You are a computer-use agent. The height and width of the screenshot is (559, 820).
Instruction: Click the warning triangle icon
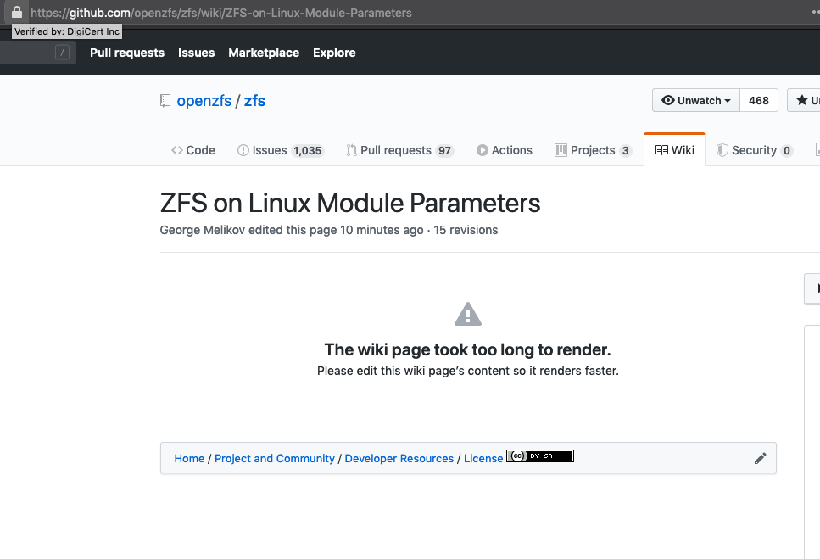pos(468,314)
